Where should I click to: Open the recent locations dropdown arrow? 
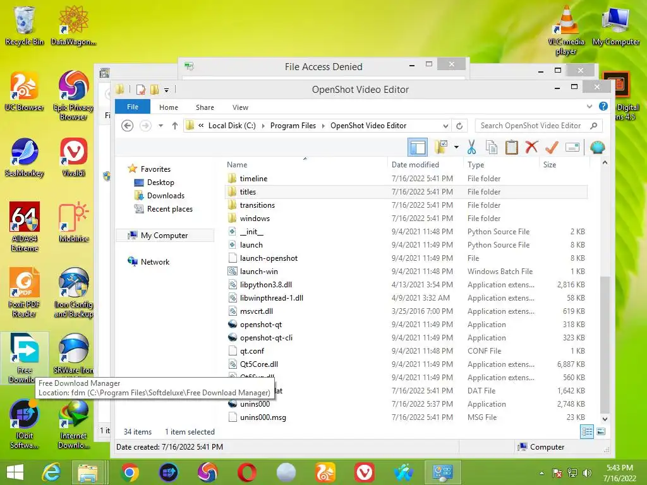tap(160, 126)
